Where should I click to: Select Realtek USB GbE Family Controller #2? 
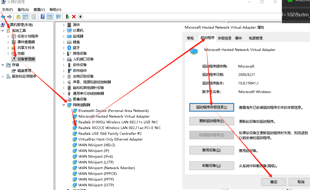(x=110, y=134)
